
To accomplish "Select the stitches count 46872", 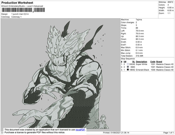I will pos(170,2).
